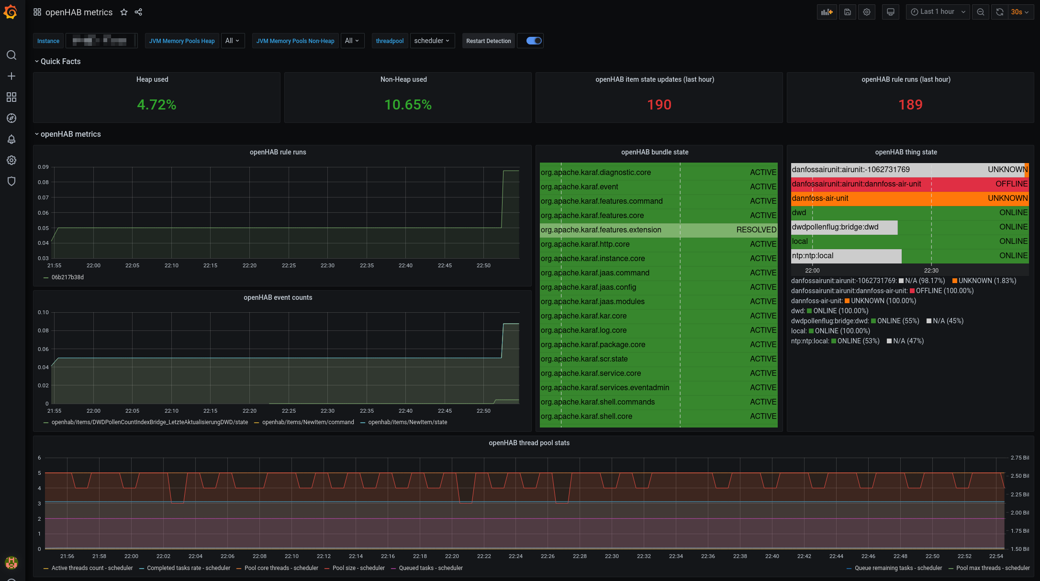Open the user avatar in sidebar
1040x581 pixels.
[x=11, y=562]
